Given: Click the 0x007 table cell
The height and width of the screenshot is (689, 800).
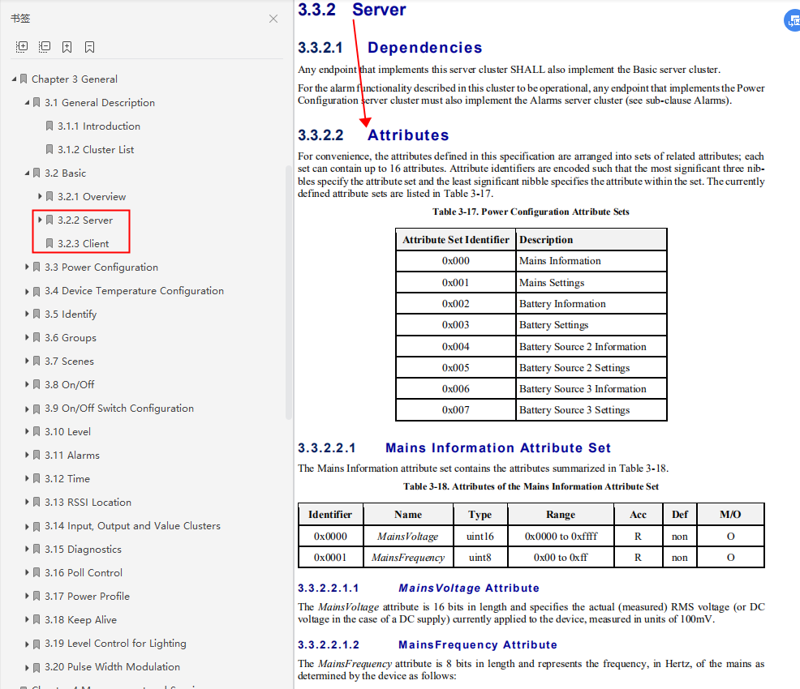Looking at the screenshot, I should click(x=456, y=410).
